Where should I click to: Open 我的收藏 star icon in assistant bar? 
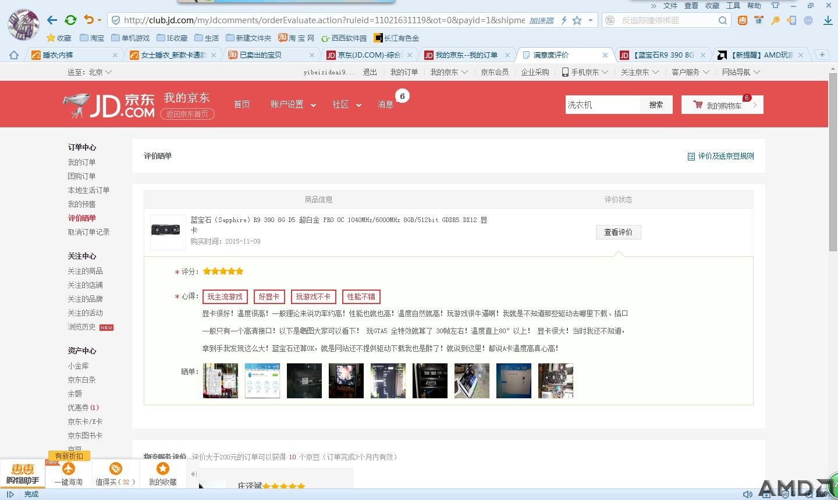(163, 469)
